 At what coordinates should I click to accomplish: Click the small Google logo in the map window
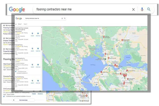[x=19, y=18]
